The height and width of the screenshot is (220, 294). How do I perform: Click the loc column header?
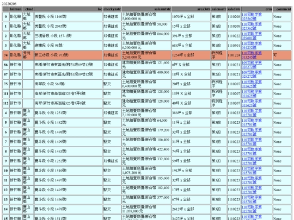click(69, 9)
